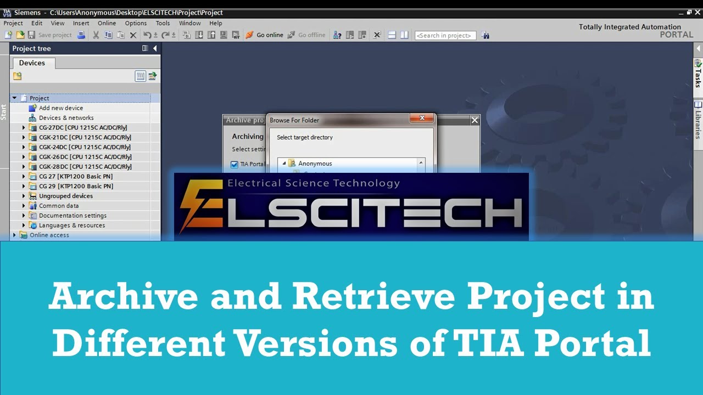Click the show overview icon in Project tree
Image resolution: width=703 pixels, height=395 pixels.
point(153,76)
